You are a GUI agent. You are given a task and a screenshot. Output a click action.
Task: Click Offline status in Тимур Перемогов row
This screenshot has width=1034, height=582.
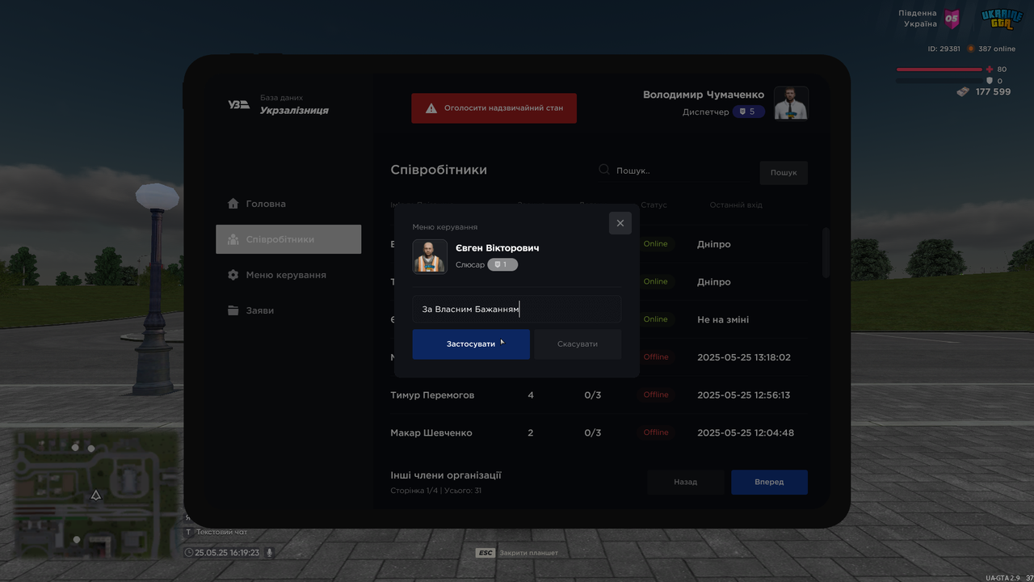pyautogui.click(x=656, y=395)
